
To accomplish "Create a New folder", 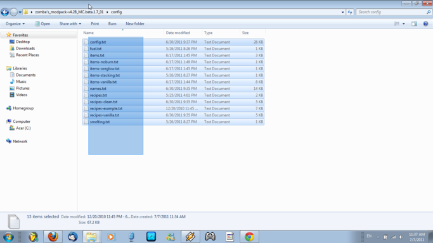I will [x=135, y=23].
